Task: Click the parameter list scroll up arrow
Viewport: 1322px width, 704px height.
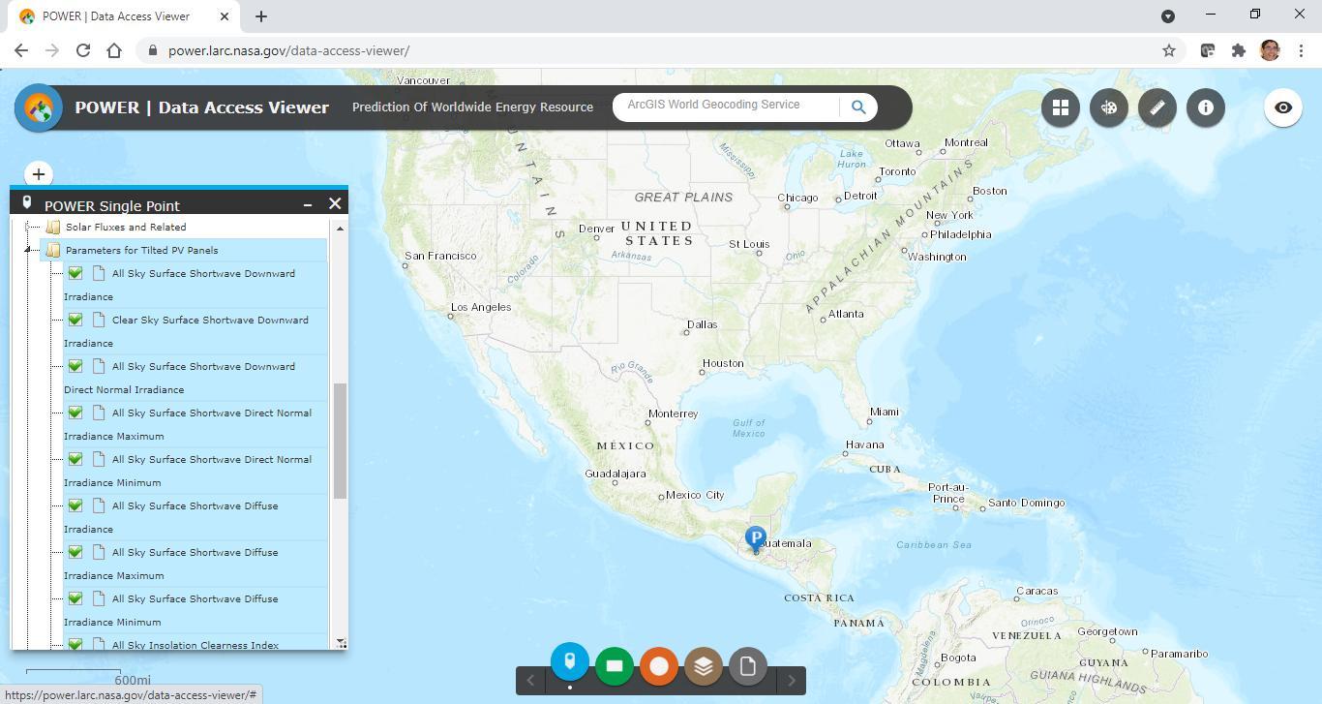Action: point(340,228)
